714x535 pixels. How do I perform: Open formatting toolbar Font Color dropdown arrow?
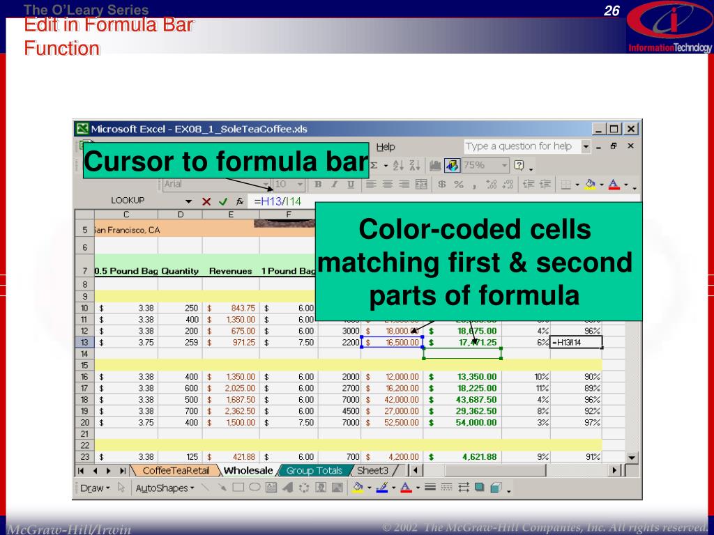pos(626,185)
